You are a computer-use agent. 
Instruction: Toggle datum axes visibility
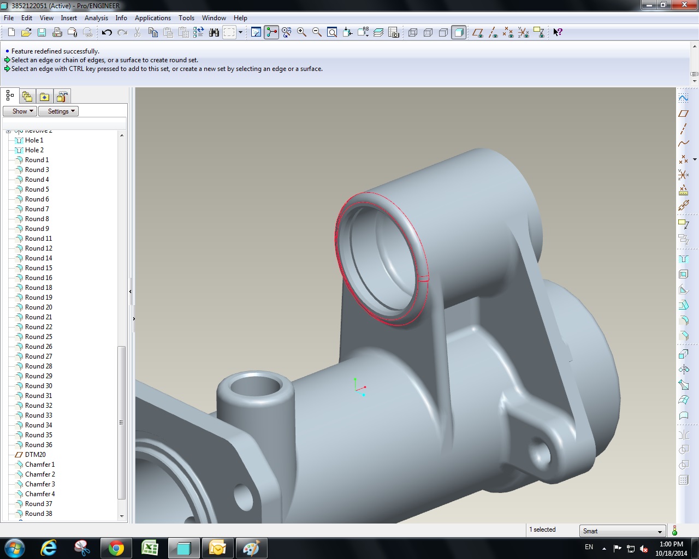pos(493,32)
